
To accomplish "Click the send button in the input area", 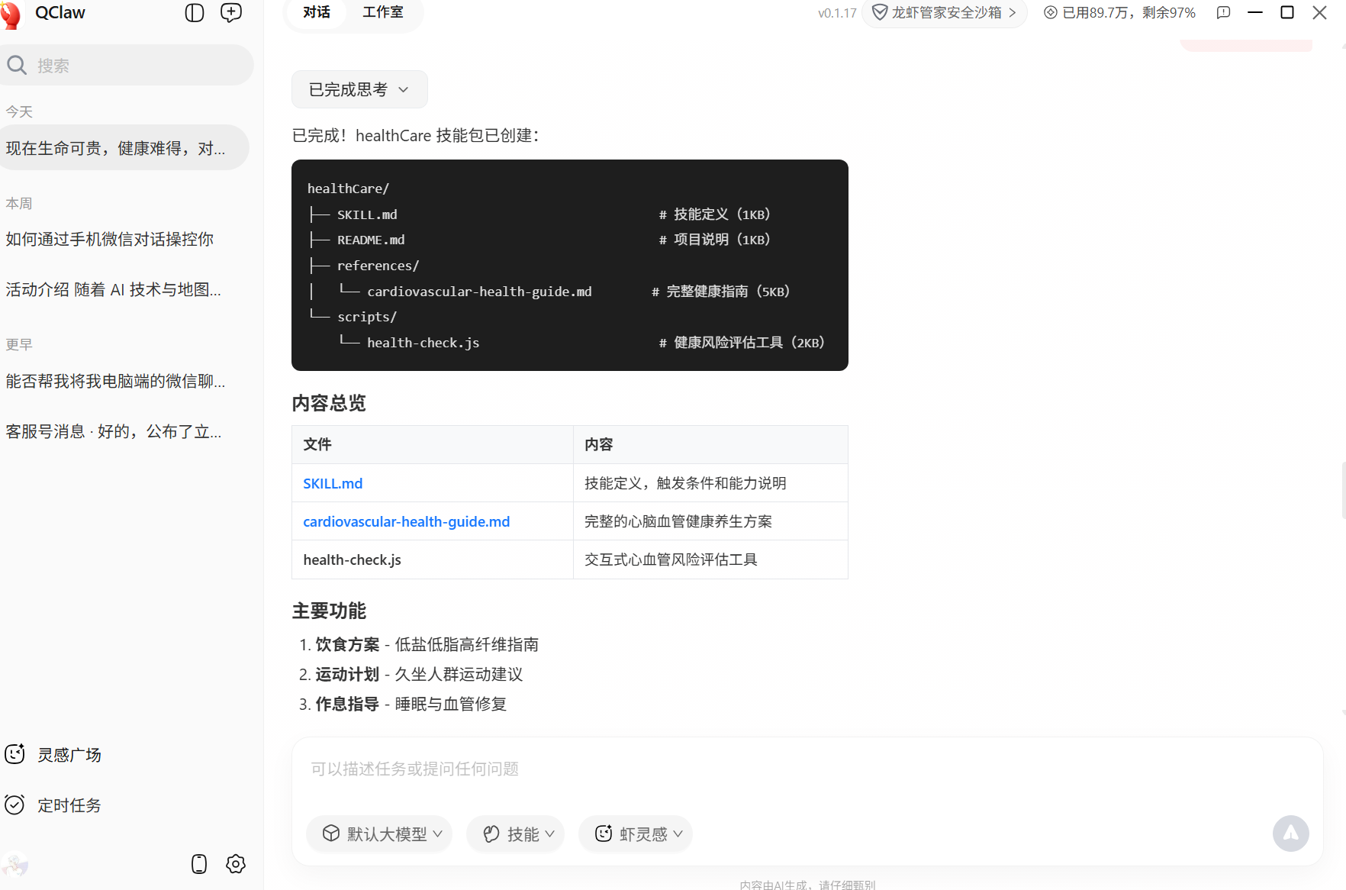I will [x=1291, y=834].
